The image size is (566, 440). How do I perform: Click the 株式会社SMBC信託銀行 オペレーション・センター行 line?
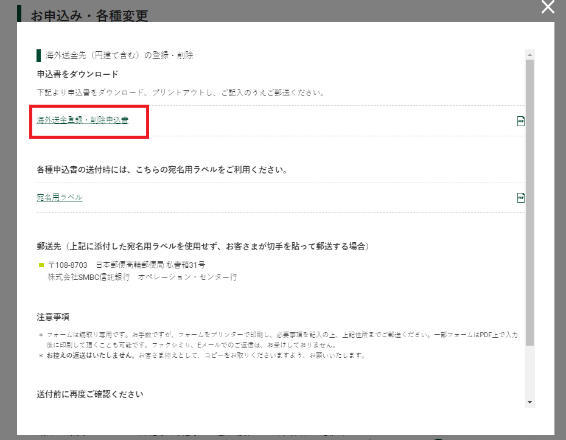[142, 277]
